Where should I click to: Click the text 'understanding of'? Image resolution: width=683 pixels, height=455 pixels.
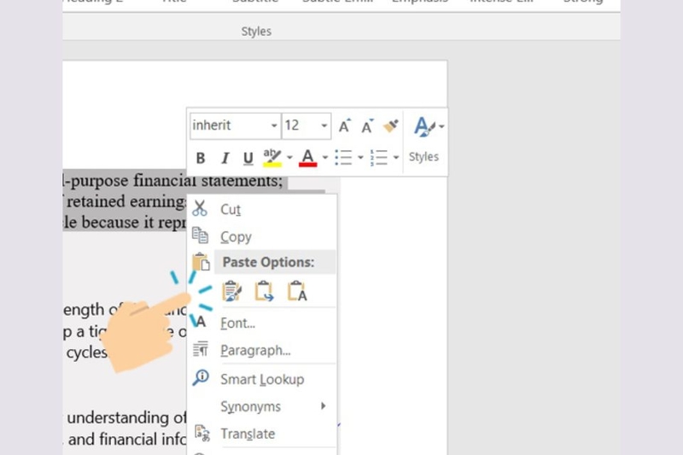tap(126, 418)
